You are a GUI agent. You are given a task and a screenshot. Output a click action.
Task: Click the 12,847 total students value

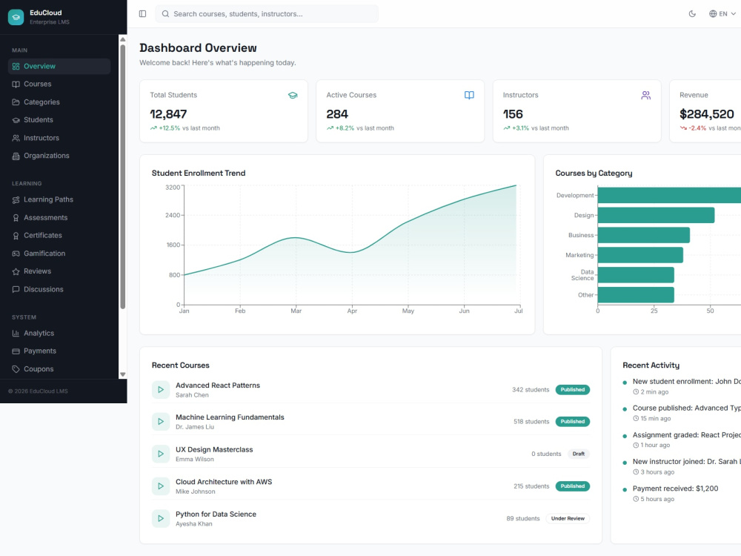[x=168, y=114]
